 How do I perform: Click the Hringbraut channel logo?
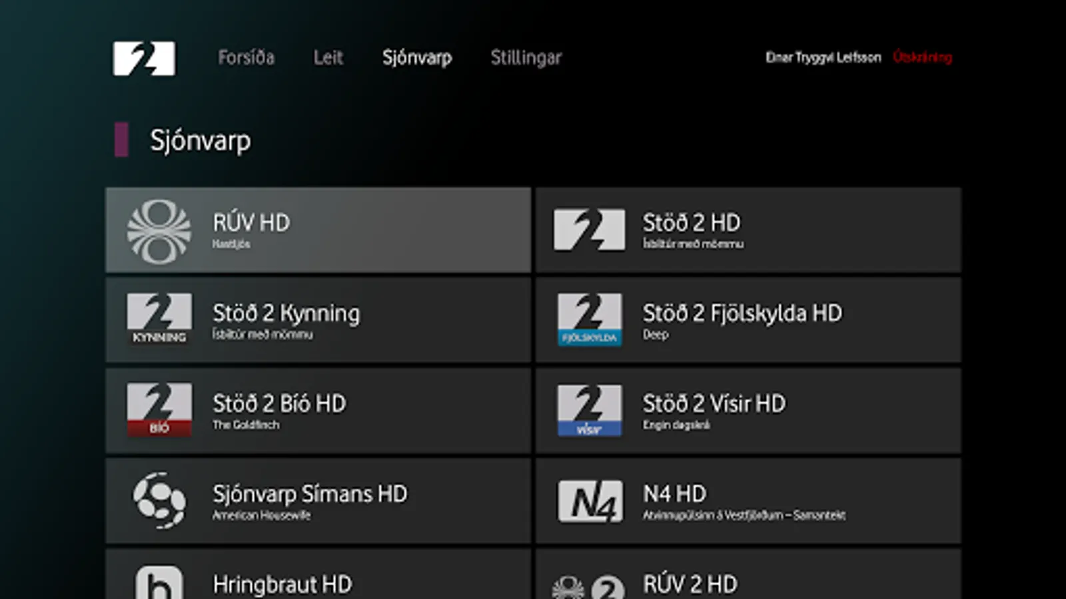[x=159, y=582]
